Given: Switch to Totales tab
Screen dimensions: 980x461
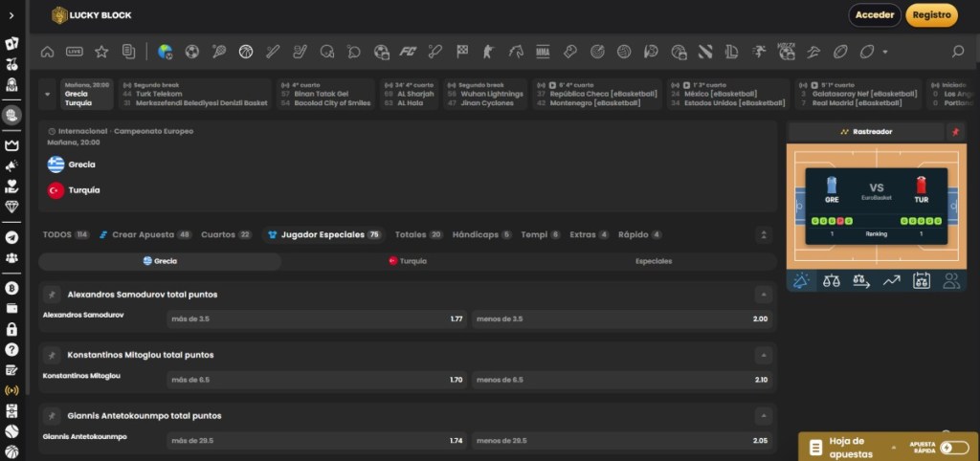Looking at the screenshot, I should [419, 235].
